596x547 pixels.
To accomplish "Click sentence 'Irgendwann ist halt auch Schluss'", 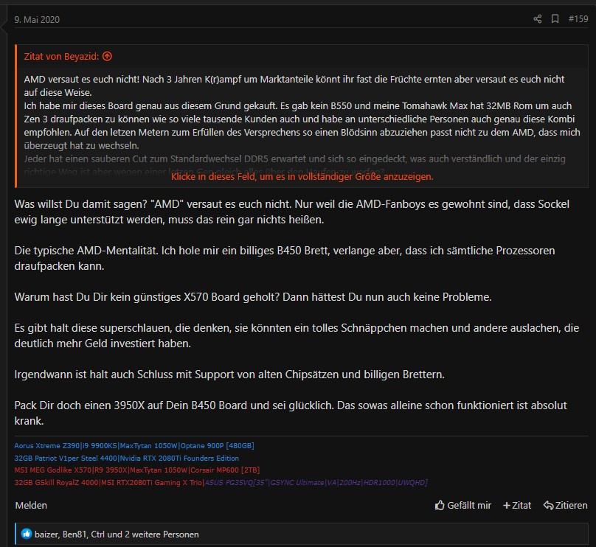I will click(x=229, y=374).
